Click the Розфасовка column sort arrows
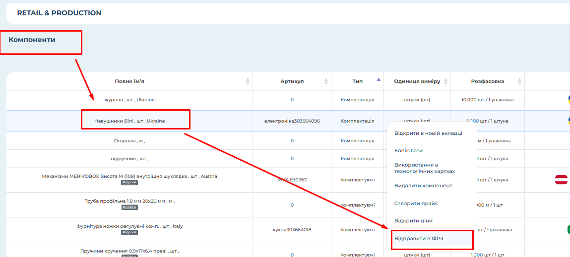 pos(519,82)
